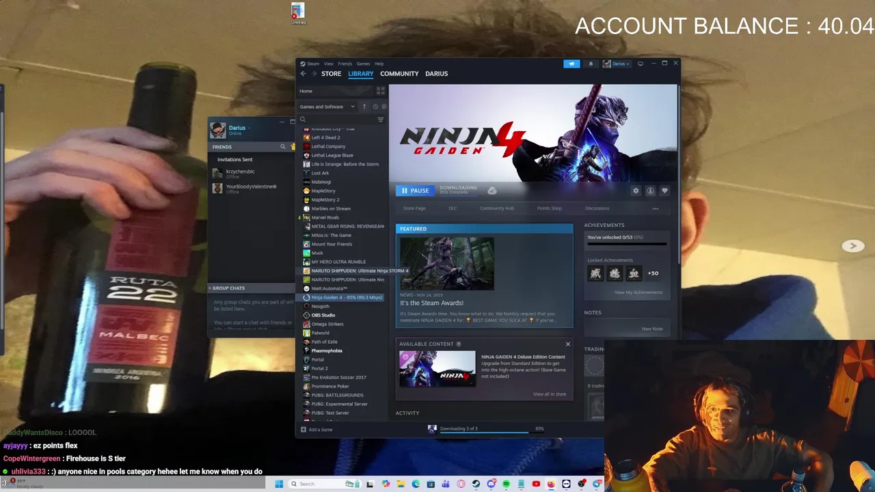875x492 pixels.
Task: Open the Help menu
Action: point(379,64)
